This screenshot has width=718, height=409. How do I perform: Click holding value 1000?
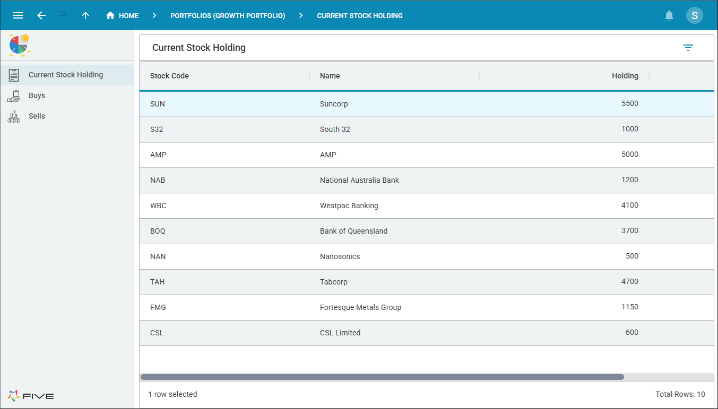[x=630, y=129]
